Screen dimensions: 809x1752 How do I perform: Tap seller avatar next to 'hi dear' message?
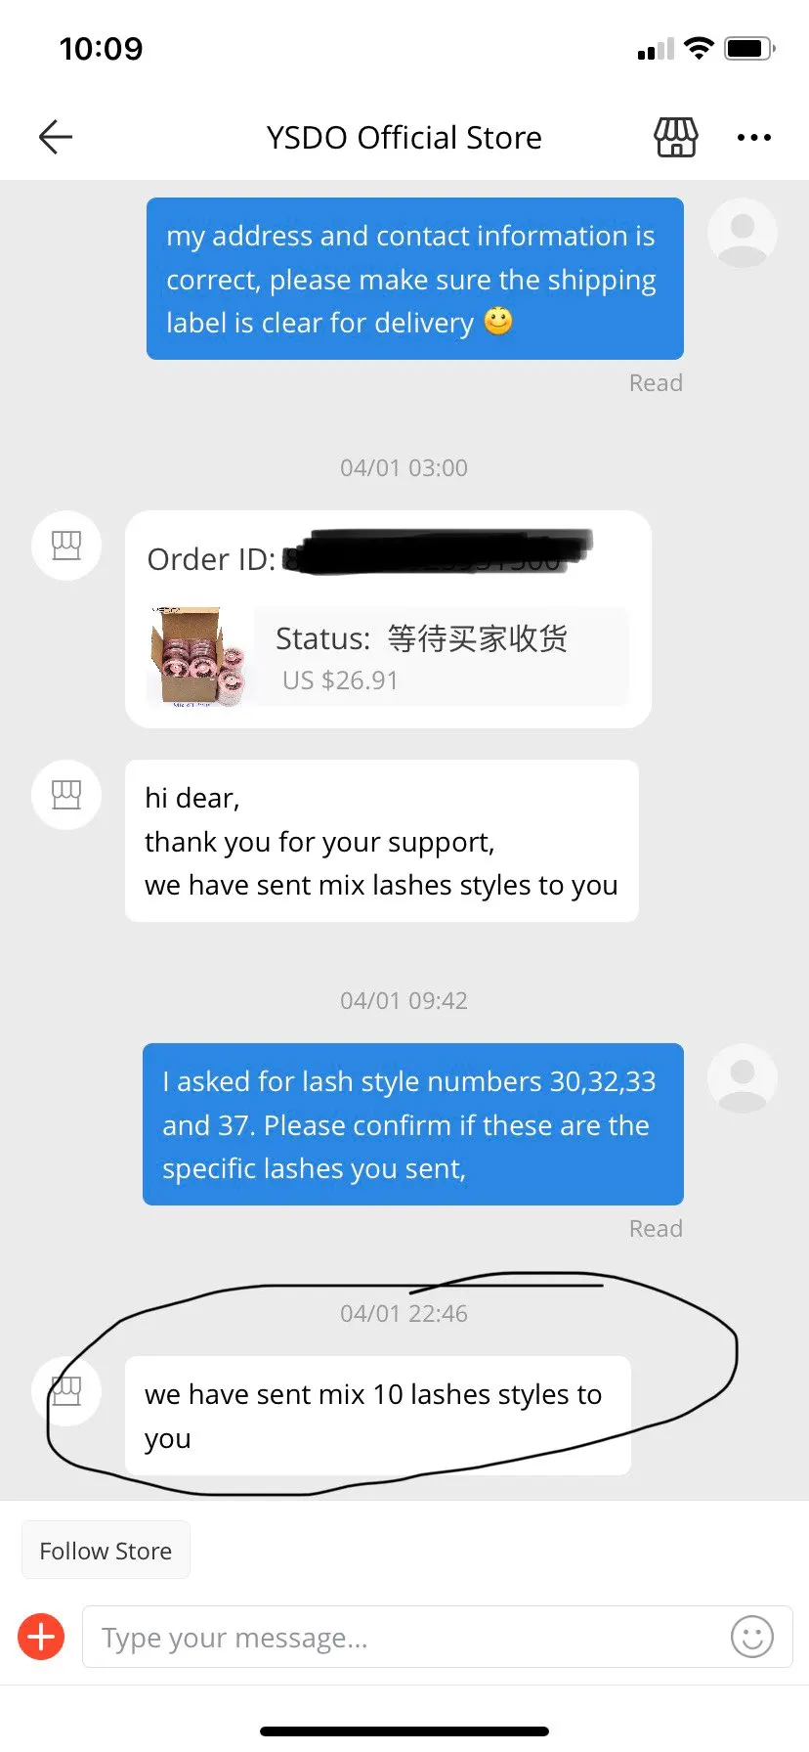66,795
